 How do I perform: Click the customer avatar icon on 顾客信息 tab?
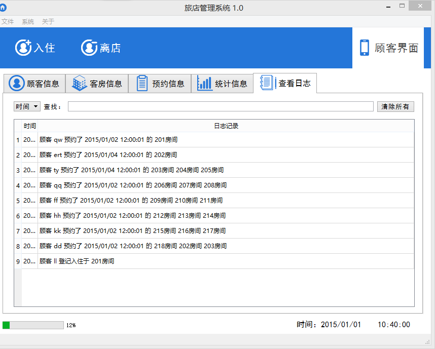click(x=17, y=83)
